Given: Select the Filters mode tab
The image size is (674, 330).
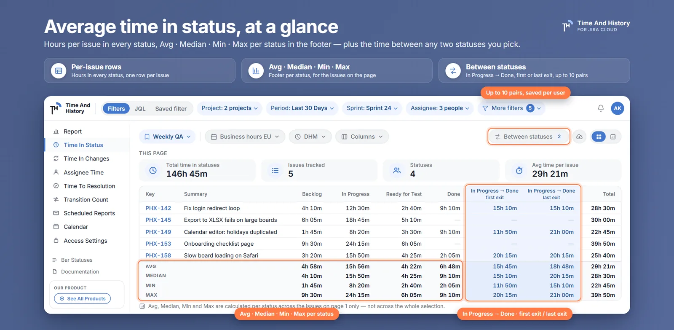Looking at the screenshot, I should (x=116, y=108).
